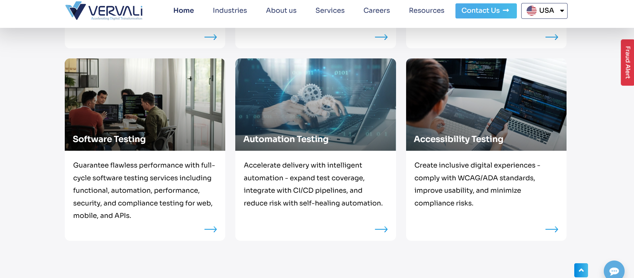
Task: Click the arrow under Automation Testing description
Action: tap(381, 229)
